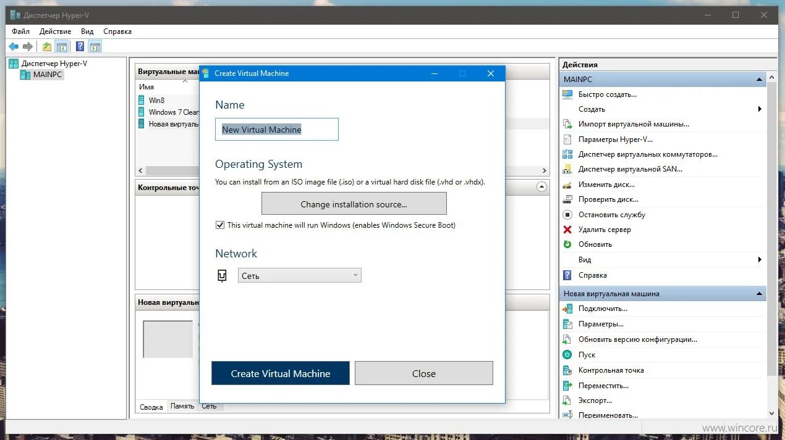Click the Create Virtual Machine button
The height and width of the screenshot is (440, 785).
[281, 373]
